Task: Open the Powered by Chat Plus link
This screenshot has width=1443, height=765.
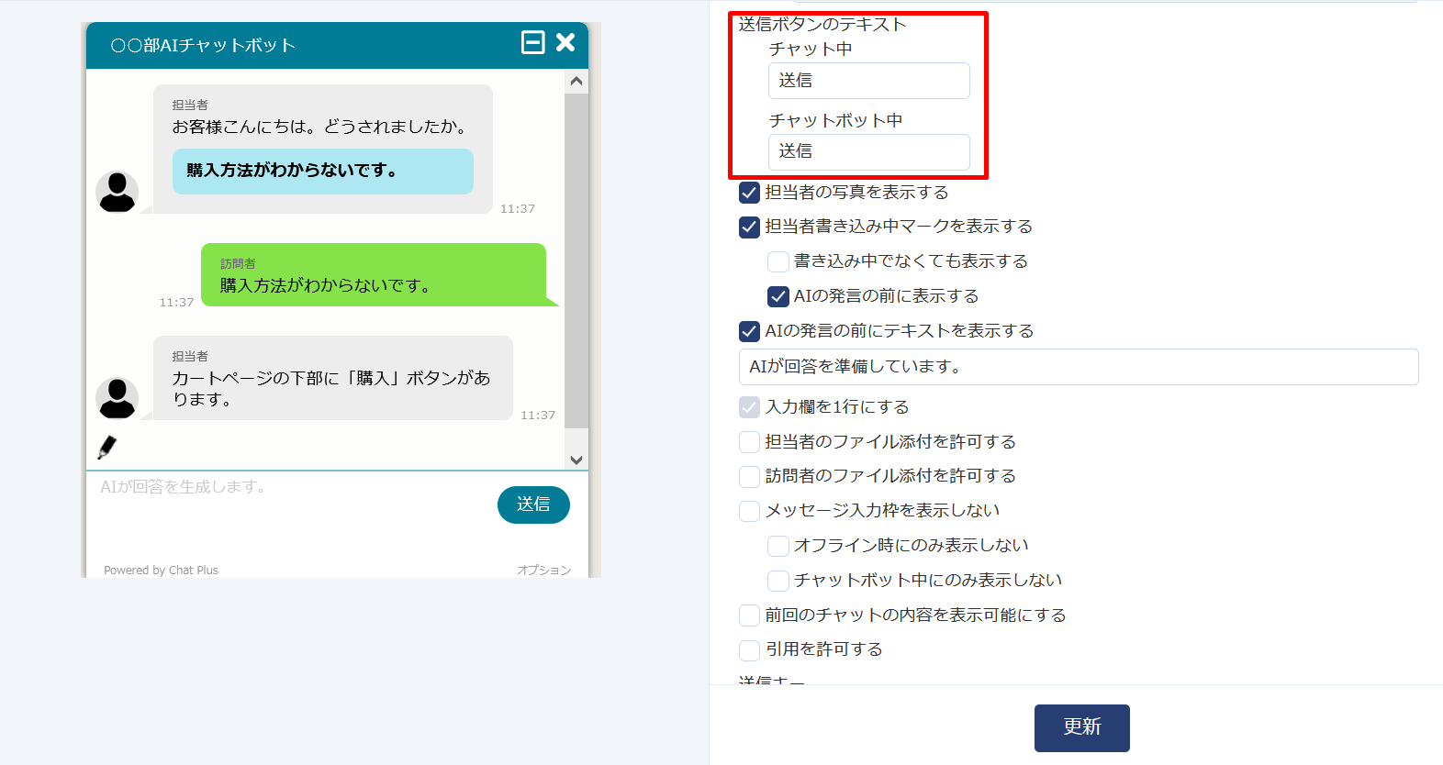Action: pyautogui.click(x=161, y=570)
